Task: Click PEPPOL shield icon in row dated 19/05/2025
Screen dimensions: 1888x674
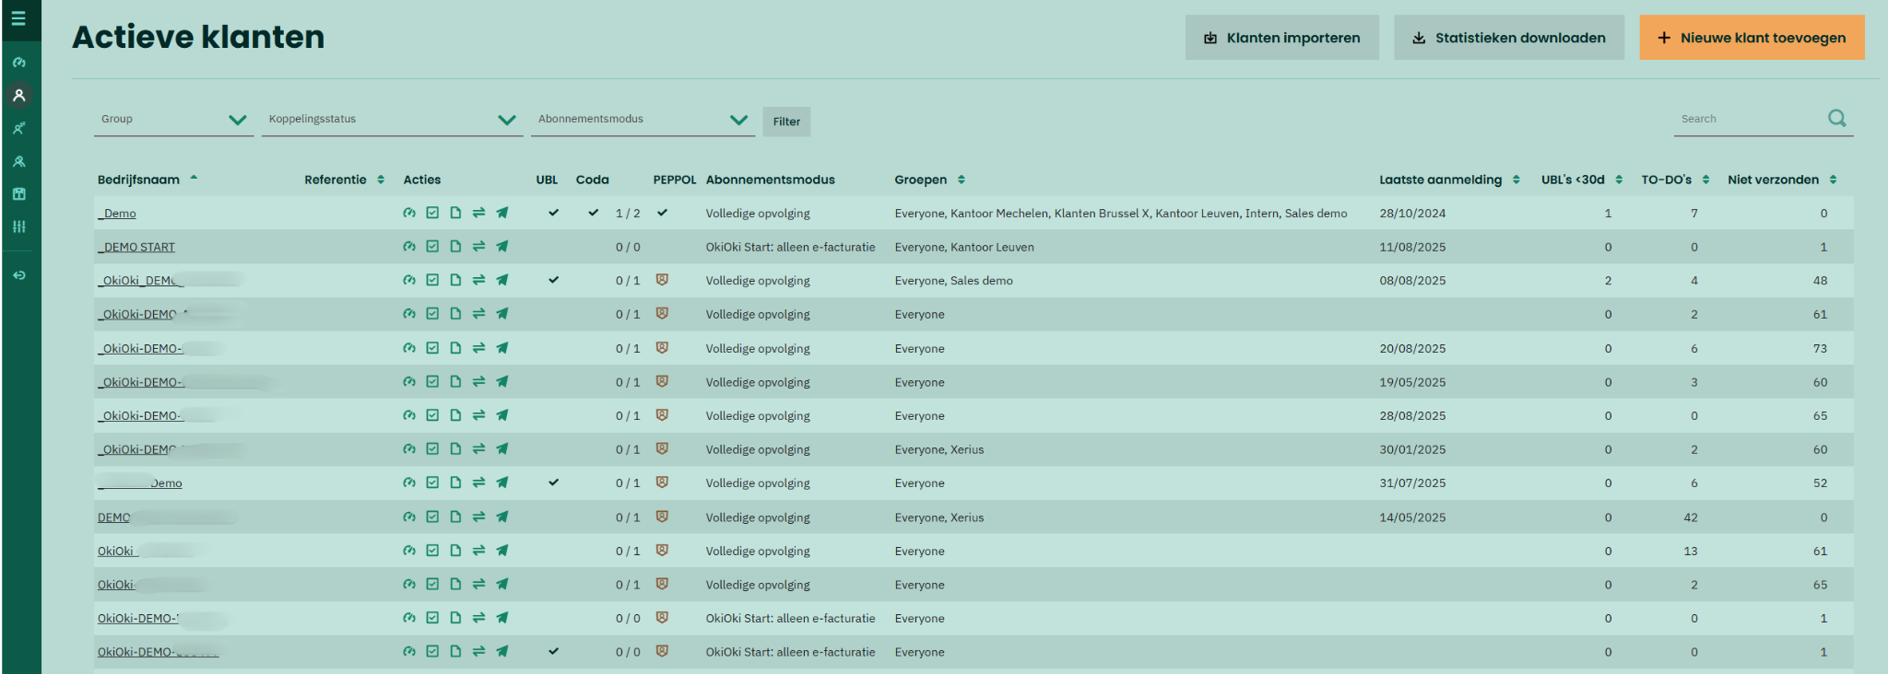Action: [662, 381]
